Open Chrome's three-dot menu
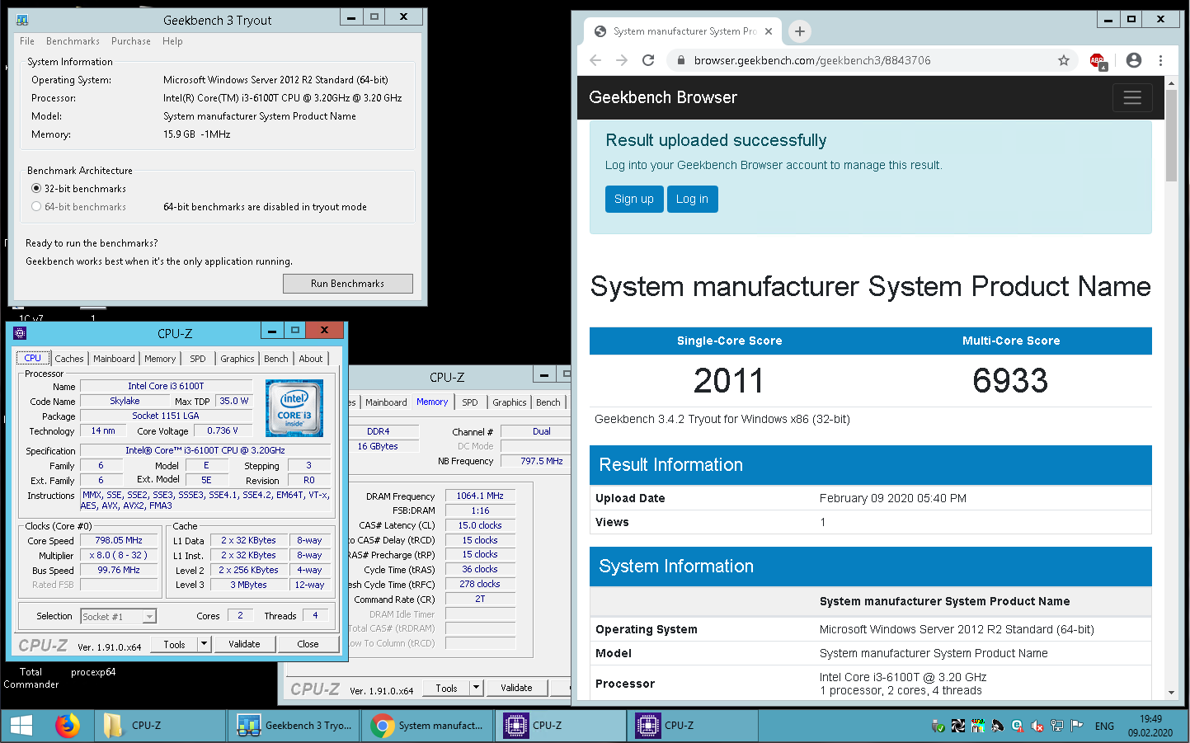Screen dimensions: 1190x743 click(x=1160, y=60)
